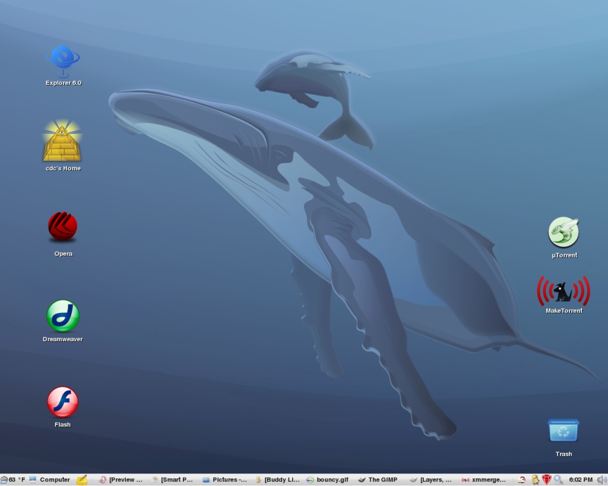Open the magnifier search tray icon
The width and height of the screenshot is (608, 486).
pos(558,480)
